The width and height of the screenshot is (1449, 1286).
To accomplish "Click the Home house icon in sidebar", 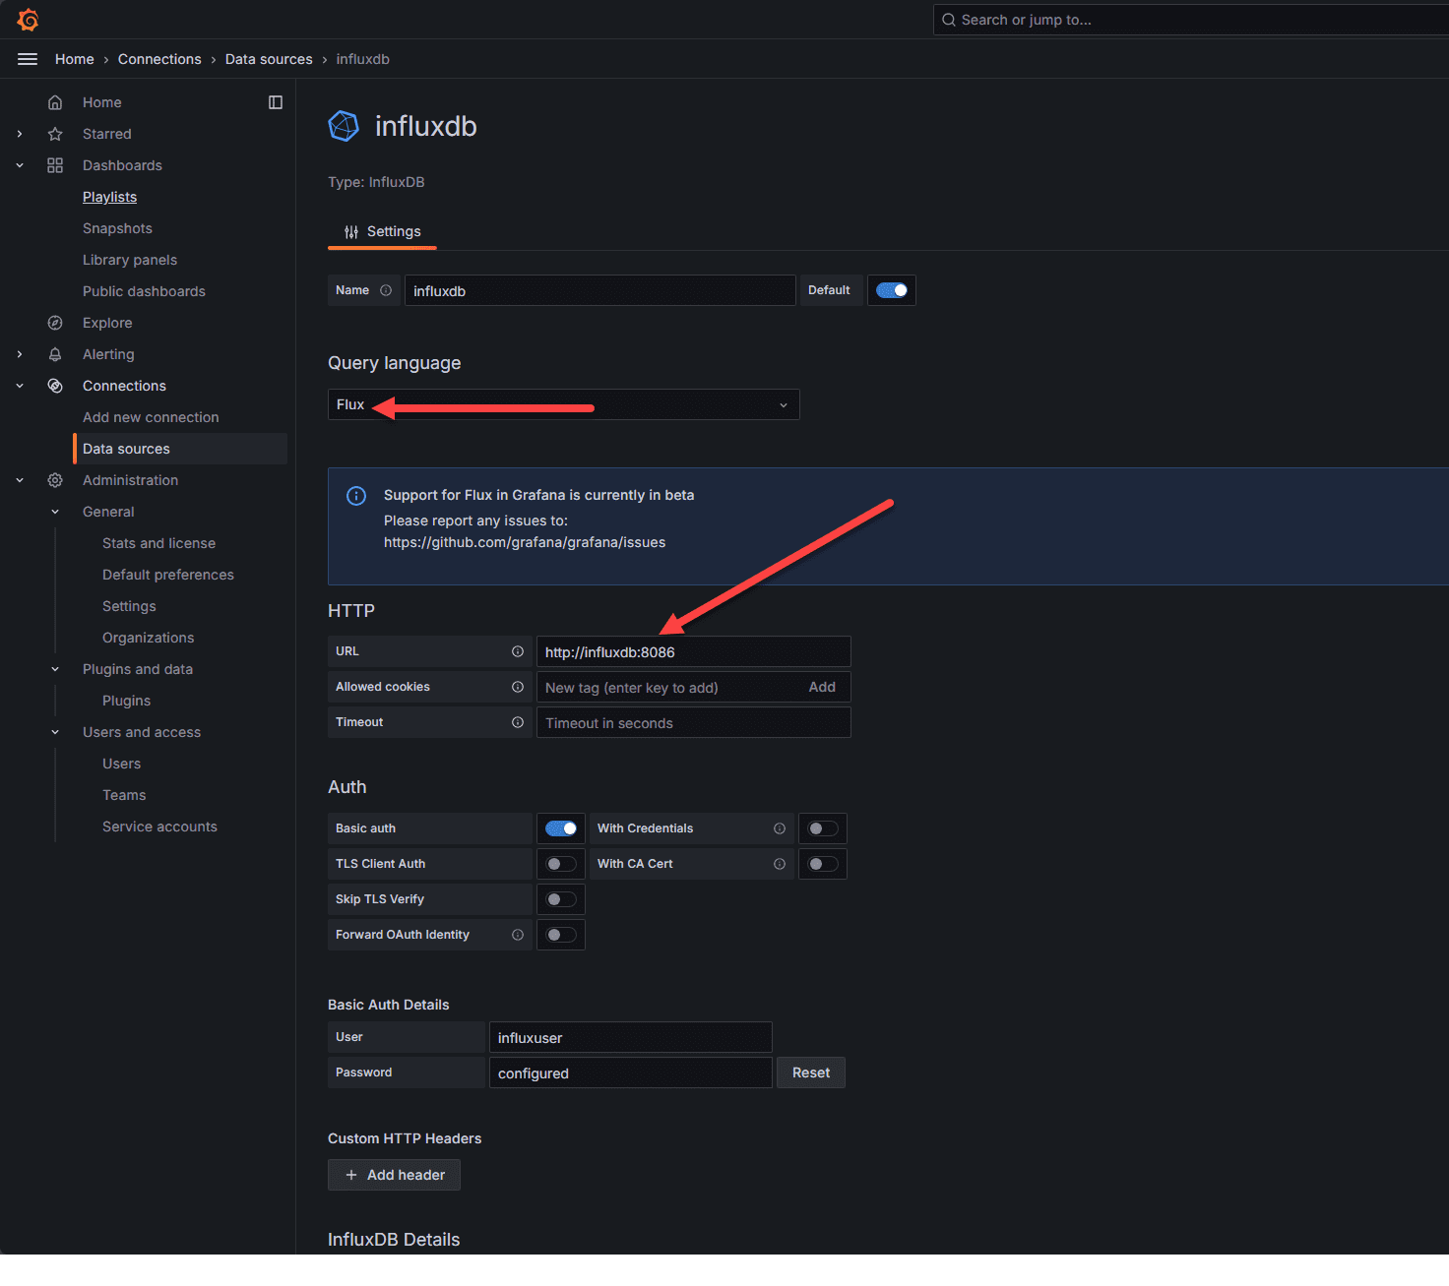I will pos(55,102).
